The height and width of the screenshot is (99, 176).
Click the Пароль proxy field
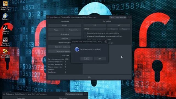[x=125, y=29]
